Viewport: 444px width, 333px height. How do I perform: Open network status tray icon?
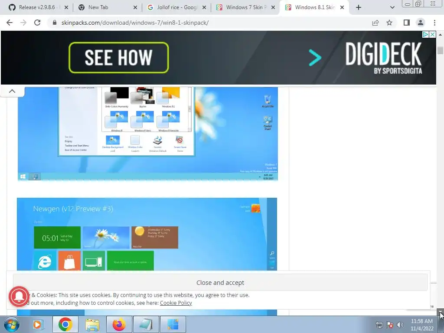379,325
